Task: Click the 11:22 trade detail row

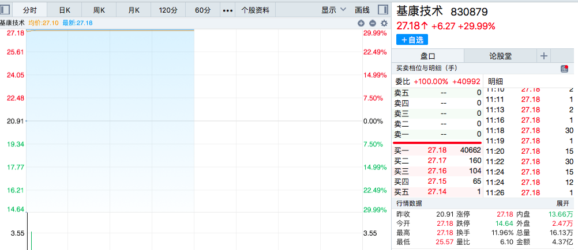Action: (530, 161)
